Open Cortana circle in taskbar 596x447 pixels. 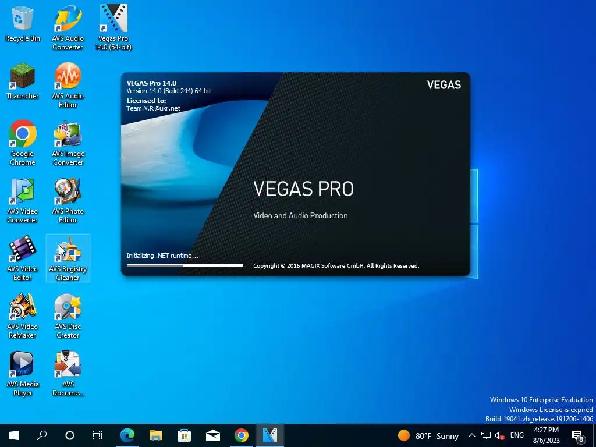click(70, 435)
